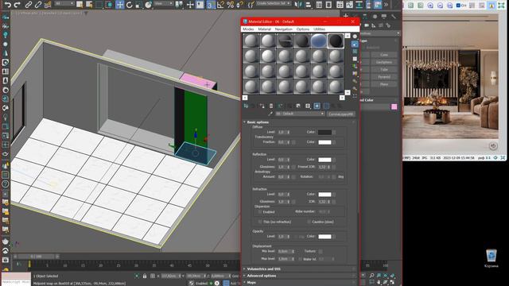Open the Navigation menu in Material Editor
The height and width of the screenshot is (286, 509).
(284, 29)
